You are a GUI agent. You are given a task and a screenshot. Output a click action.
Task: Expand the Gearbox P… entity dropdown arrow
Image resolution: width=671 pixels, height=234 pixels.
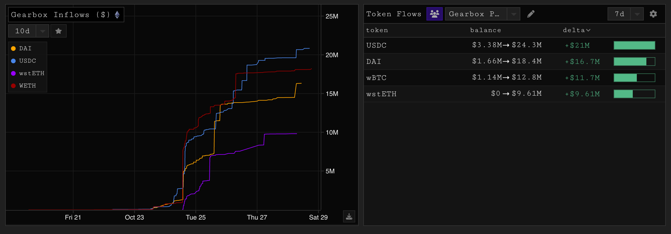click(513, 14)
